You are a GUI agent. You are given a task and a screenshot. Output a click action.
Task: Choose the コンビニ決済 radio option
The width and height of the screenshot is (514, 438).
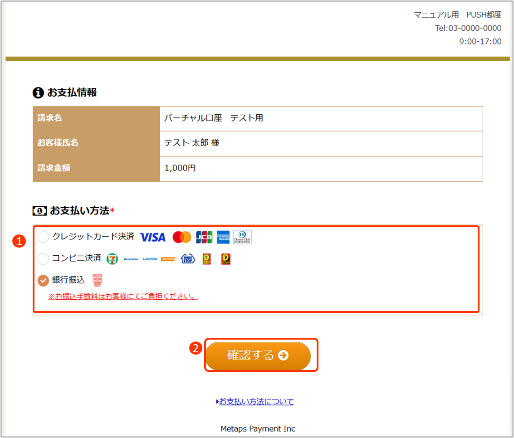click(x=43, y=259)
